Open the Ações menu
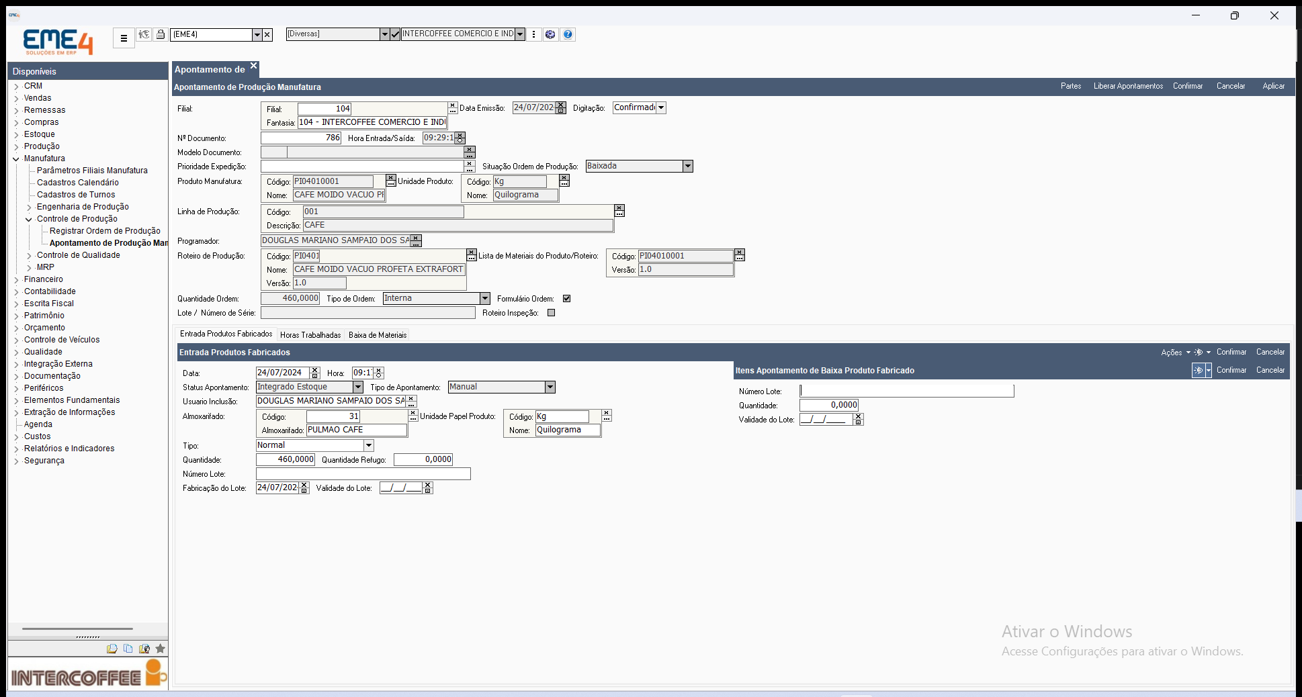 [1176, 353]
